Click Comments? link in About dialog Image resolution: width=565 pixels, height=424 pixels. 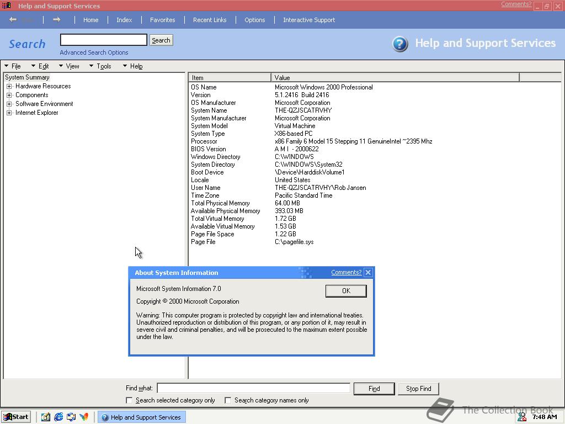pos(347,272)
